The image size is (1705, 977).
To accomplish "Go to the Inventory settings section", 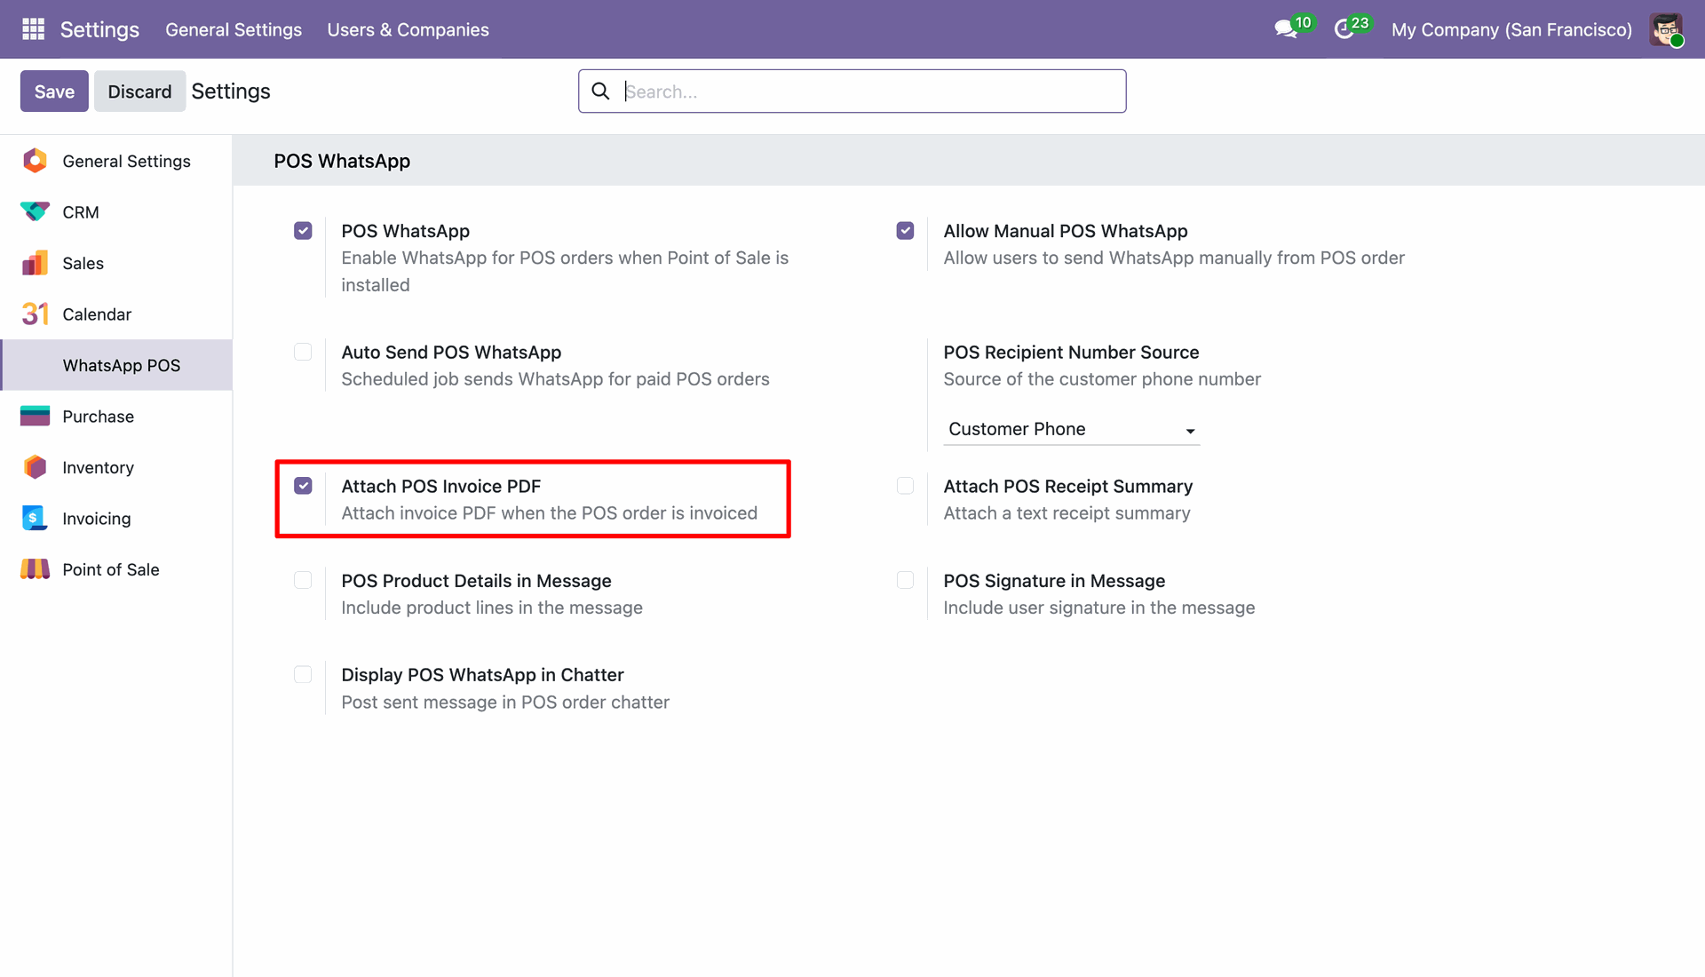I will pos(116,467).
